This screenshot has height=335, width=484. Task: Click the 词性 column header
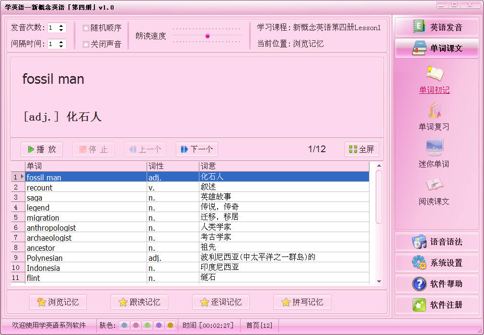coord(173,167)
